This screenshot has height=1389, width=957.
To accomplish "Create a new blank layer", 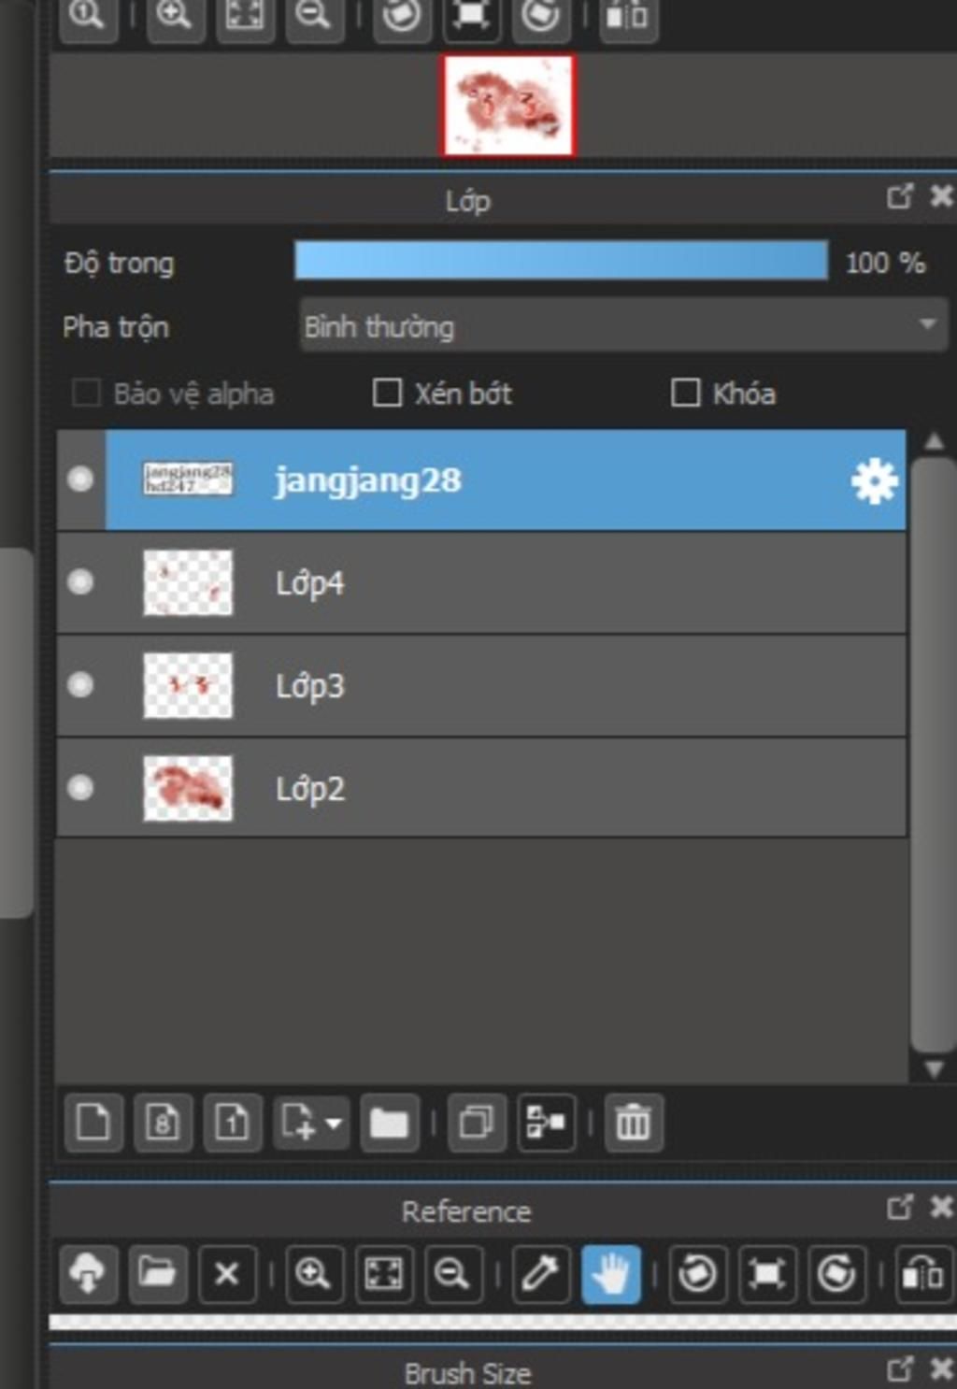I will (93, 1122).
